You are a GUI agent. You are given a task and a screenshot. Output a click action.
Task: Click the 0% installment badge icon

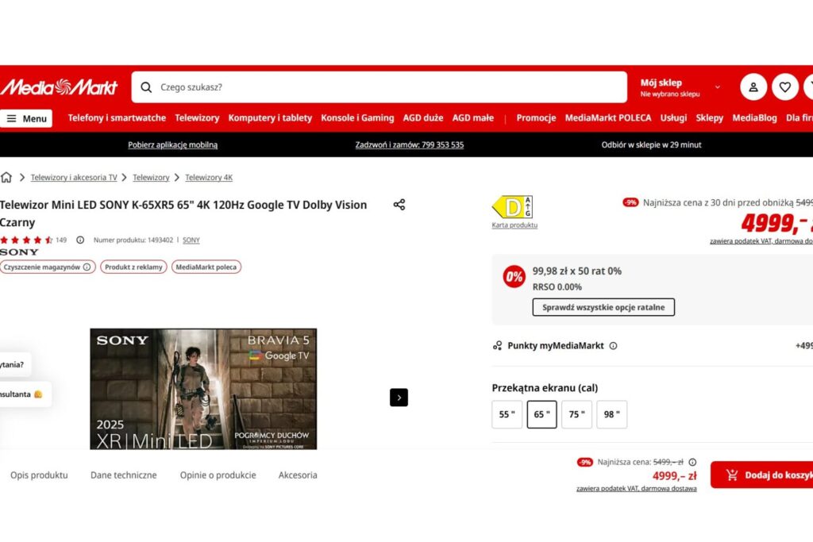514,277
